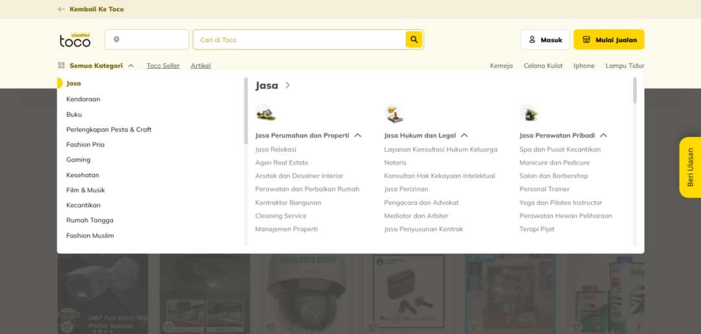Select Gaming category from sidebar

click(78, 160)
